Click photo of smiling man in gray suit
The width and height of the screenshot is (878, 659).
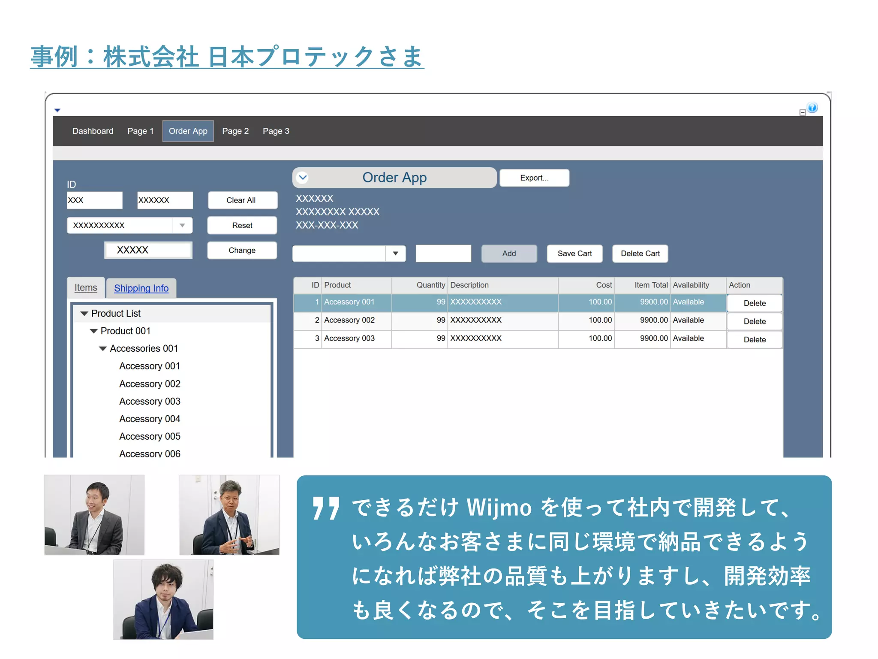94,515
